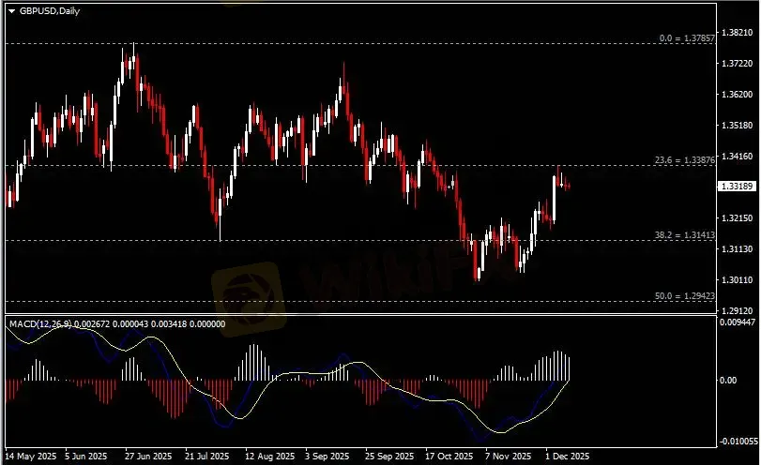Click the 25 Sep 2025 date label

click(389, 457)
